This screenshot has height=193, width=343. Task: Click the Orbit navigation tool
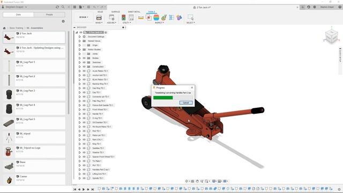click(x=187, y=181)
